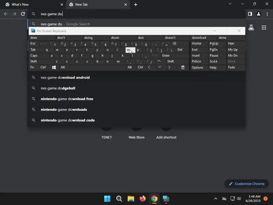Pick suggestion 'nintendo game downloads'
Image resolution: width=273 pixels, height=205 pixels.
[x=136, y=109]
